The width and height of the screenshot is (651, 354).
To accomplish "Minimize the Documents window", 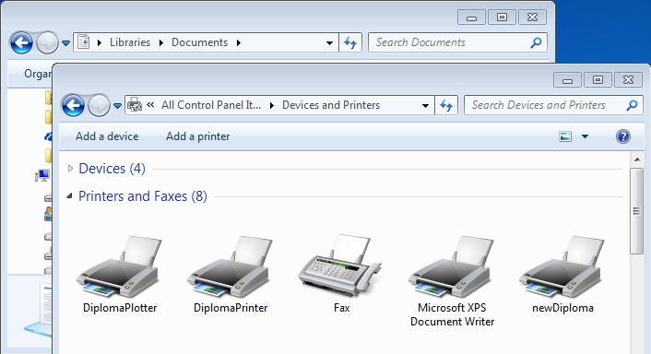I will coord(471,17).
